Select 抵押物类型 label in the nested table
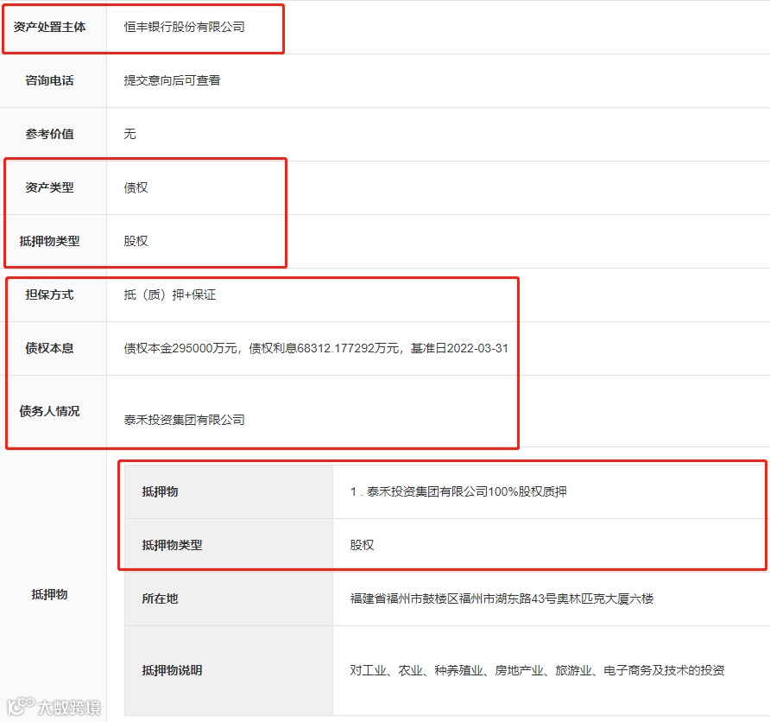This screenshot has width=770, height=722. pyautogui.click(x=173, y=545)
